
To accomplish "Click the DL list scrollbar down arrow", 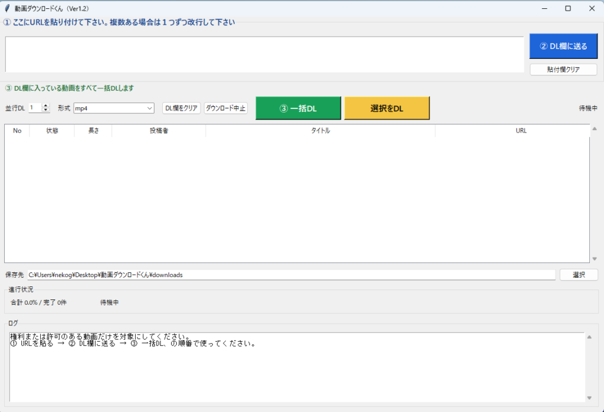I will 595,259.
